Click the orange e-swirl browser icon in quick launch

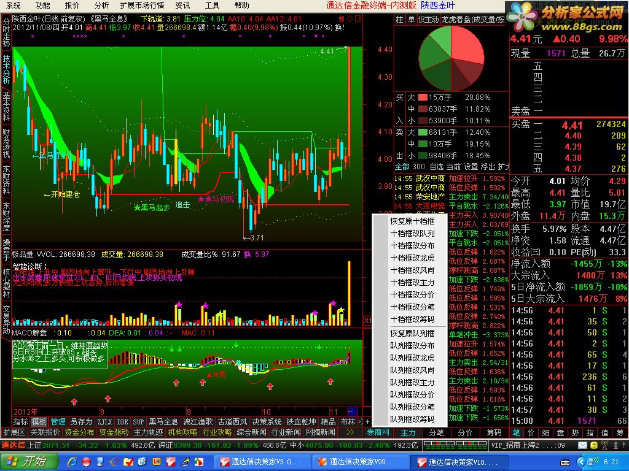[114, 461]
